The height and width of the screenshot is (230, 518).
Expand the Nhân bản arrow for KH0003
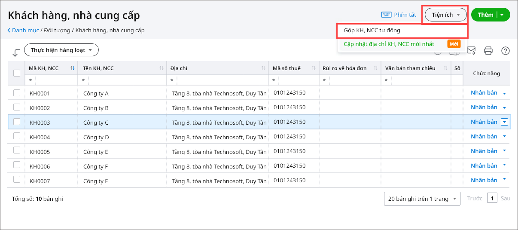coord(505,122)
